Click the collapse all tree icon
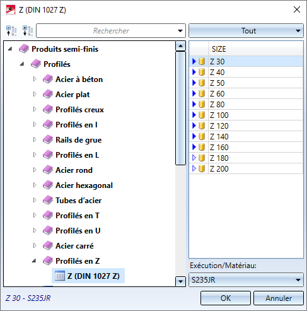 click(11, 31)
